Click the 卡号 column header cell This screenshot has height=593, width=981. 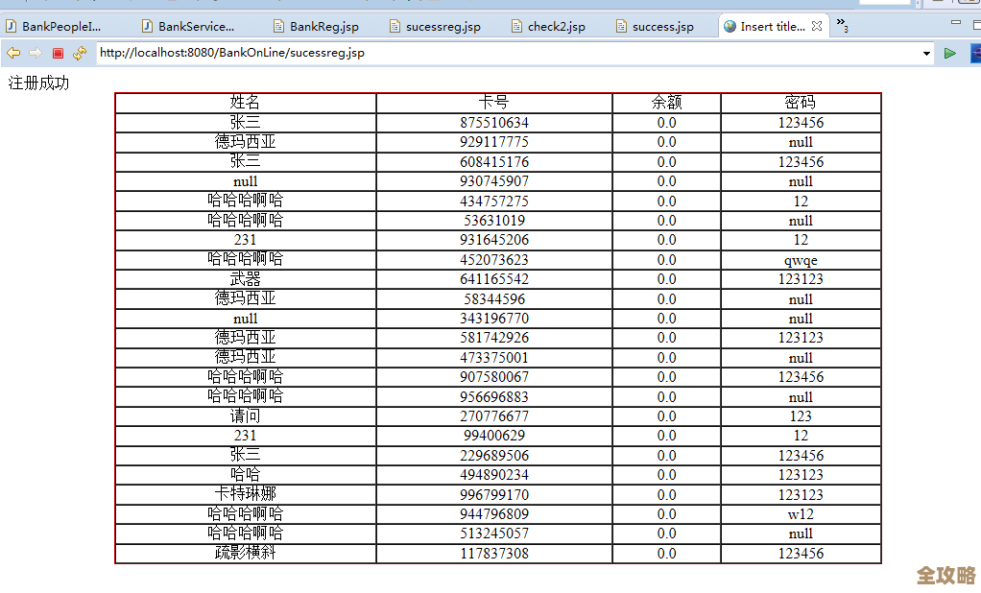493,103
